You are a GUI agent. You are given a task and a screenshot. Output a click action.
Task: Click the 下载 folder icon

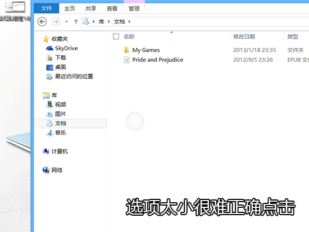pos(49,57)
